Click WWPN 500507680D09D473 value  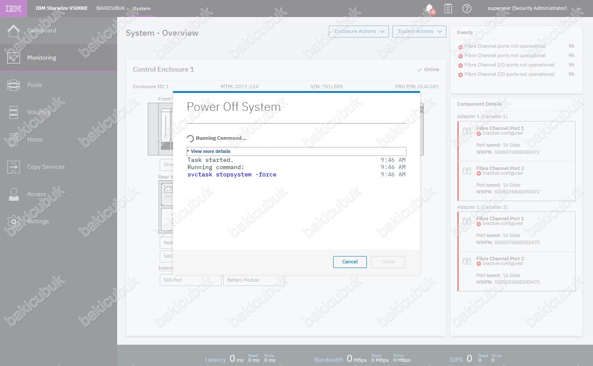pos(517,282)
